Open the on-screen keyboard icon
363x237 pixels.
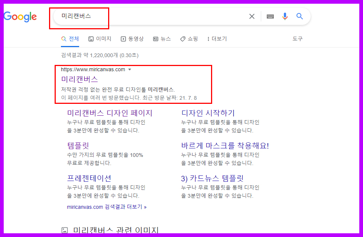[x=270, y=16]
